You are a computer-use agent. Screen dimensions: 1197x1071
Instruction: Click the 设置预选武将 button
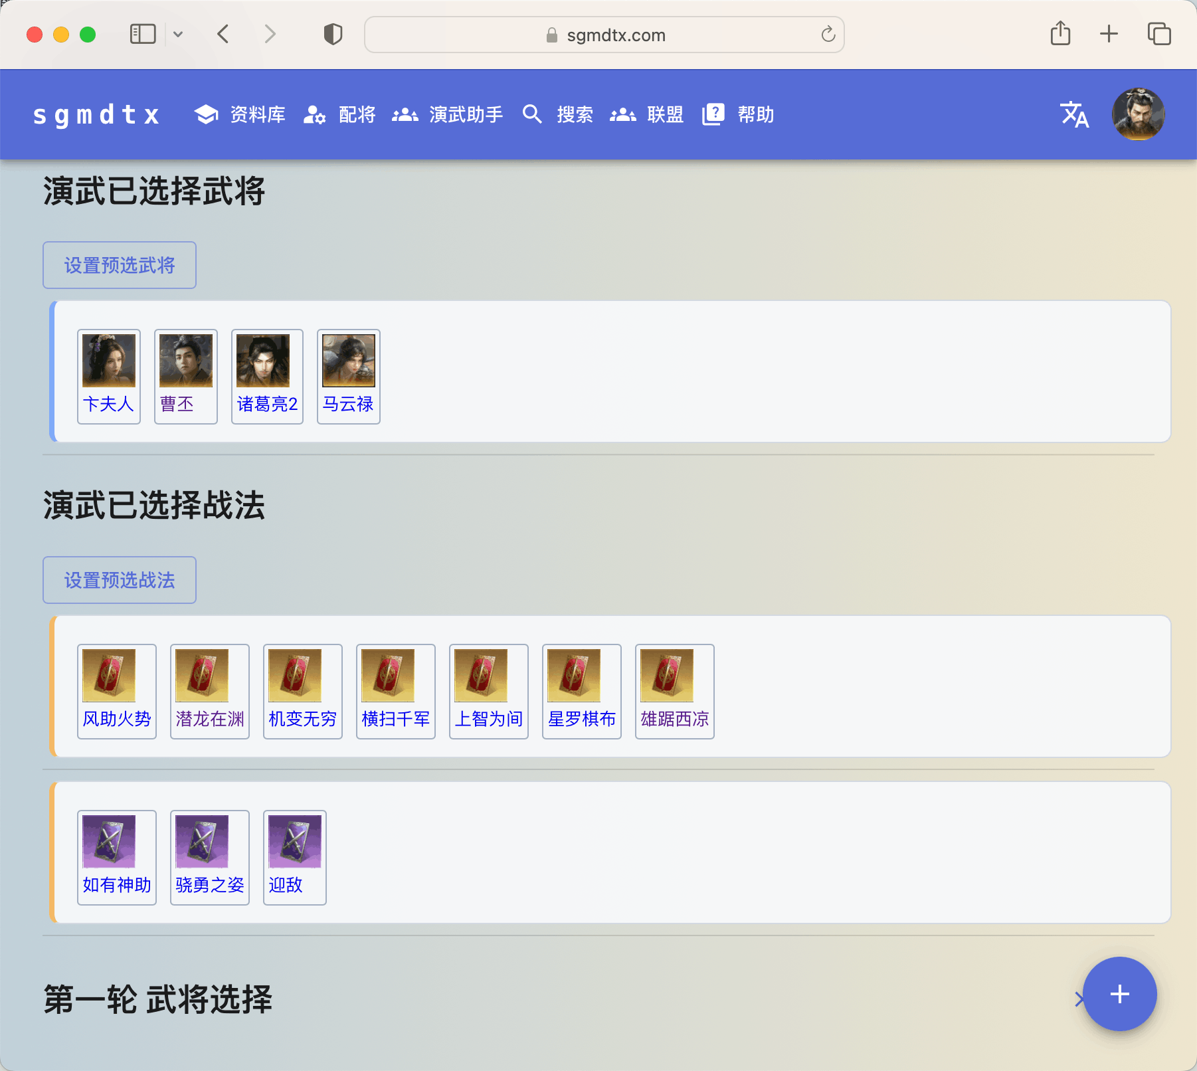120,265
